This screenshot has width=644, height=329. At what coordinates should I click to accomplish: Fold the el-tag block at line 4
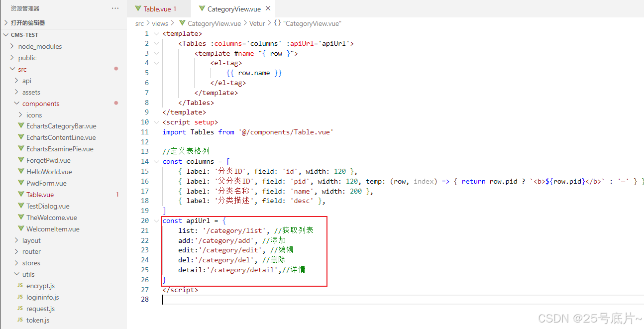(x=156, y=63)
